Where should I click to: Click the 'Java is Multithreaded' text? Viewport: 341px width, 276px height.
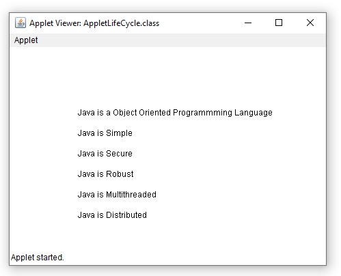(117, 195)
